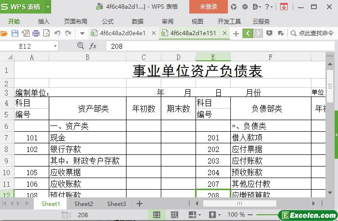The width and height of the screenshot is (338, 221).
Task: Go to previous document tab green arrow
Action: [x=248, y=33]
